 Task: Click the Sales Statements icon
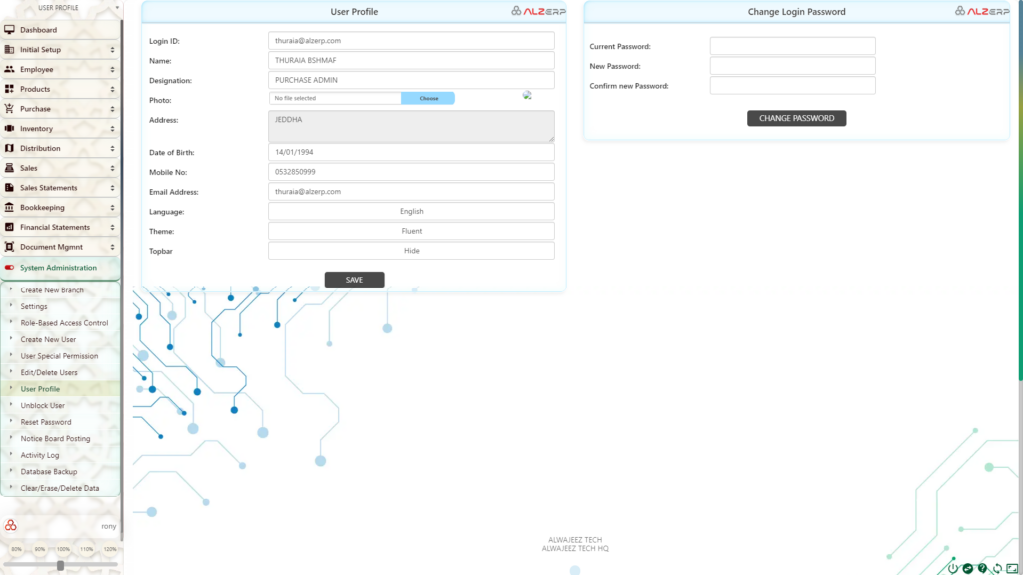click(x=9, y=187)
